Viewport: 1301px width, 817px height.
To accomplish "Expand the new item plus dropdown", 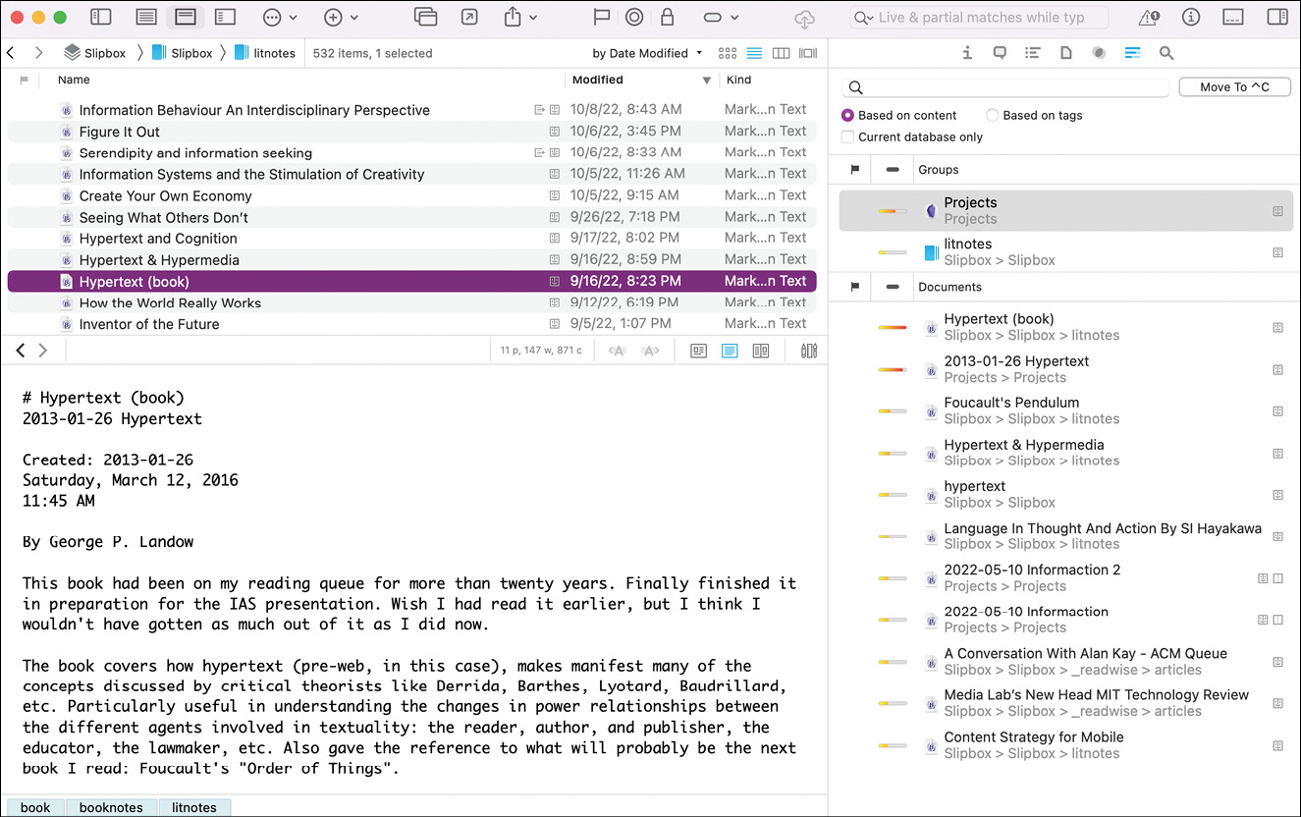I will (x=341, y=18).
